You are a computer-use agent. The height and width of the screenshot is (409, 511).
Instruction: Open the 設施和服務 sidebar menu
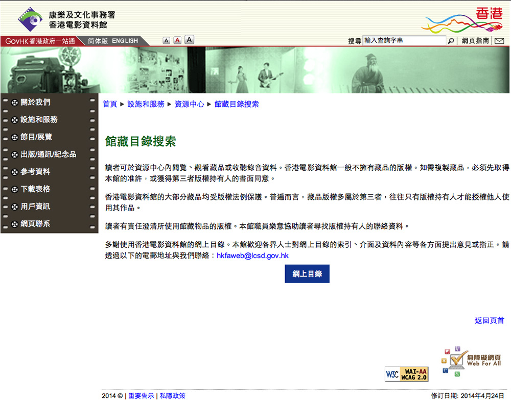pyautogui.click(x=39, y=120)
